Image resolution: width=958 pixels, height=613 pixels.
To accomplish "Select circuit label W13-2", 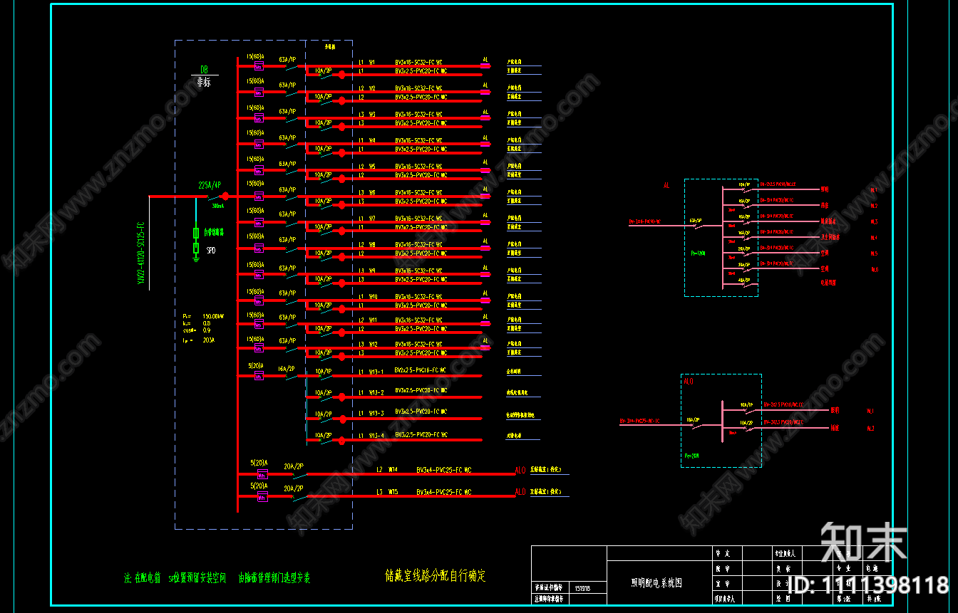I will click(376, 392).
